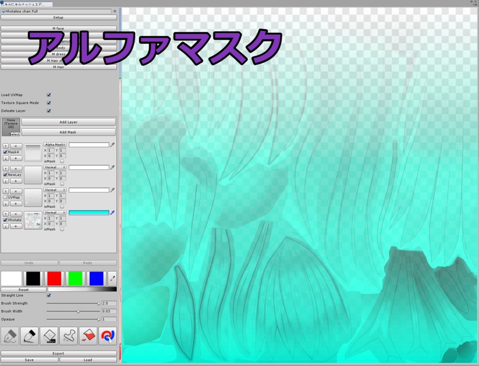Open the Normal blend dropdown for NewLay
The image size is (479, 366).
[x=55, y=167]
